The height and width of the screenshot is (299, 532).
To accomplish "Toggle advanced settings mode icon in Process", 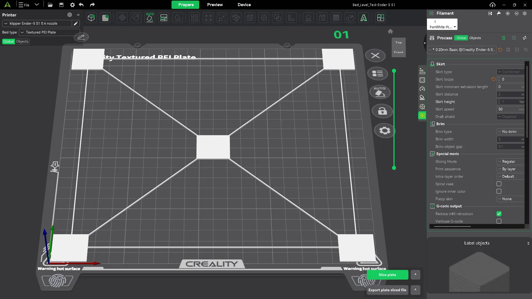I will pyautogui.click(x=503, y=38).
